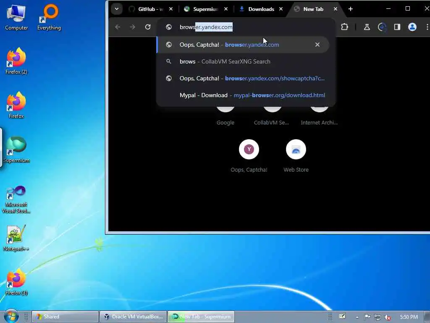Switch to the Downloads tab

[261, 9]
